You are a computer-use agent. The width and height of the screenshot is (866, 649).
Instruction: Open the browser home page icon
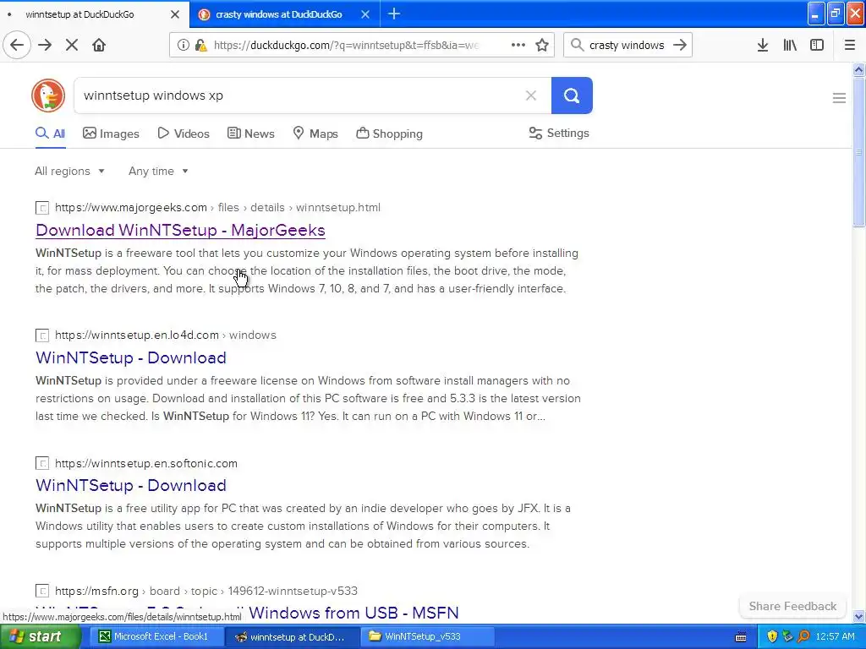click(99, 45)
